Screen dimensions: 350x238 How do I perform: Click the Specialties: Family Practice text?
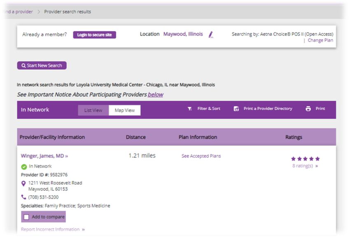point(65,206)
